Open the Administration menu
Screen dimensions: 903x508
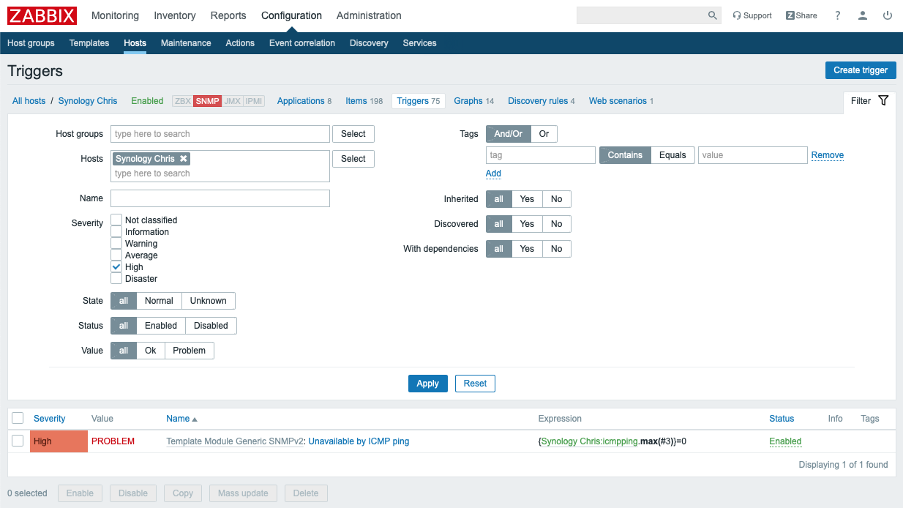(x=369, y=15)
